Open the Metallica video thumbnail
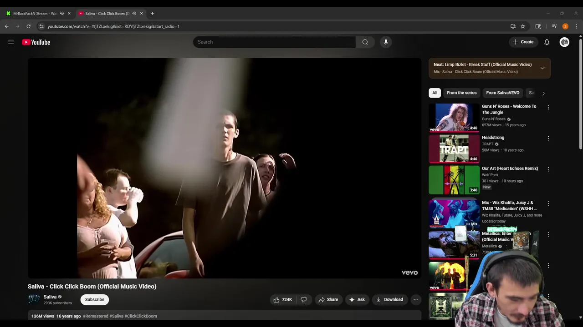 [x=454, y=244]
